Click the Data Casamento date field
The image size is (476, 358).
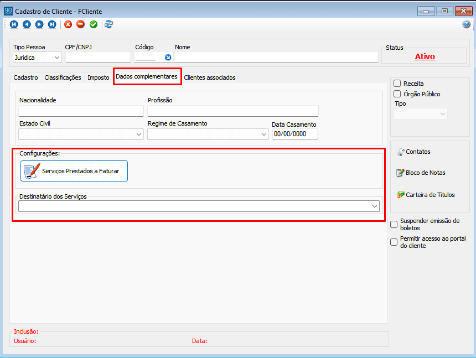click(x=295, y=134)
